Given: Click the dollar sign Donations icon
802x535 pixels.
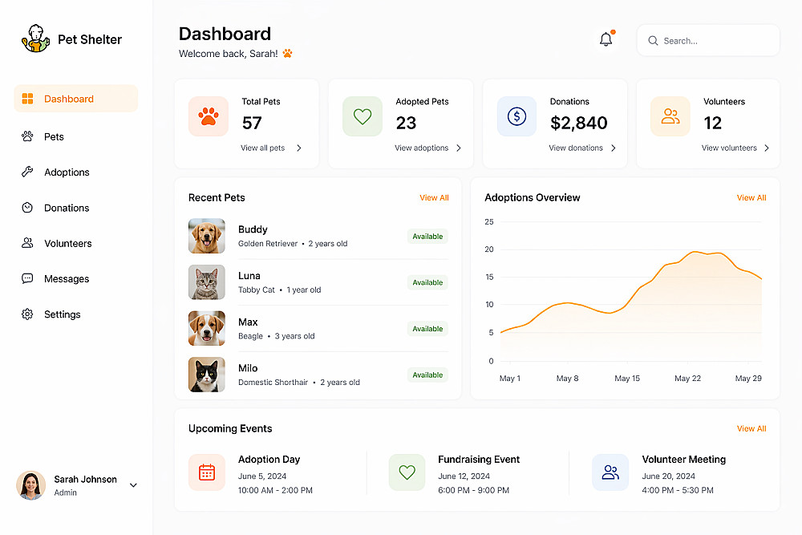Looking at the screenshot, I should (x=516, y=116).
